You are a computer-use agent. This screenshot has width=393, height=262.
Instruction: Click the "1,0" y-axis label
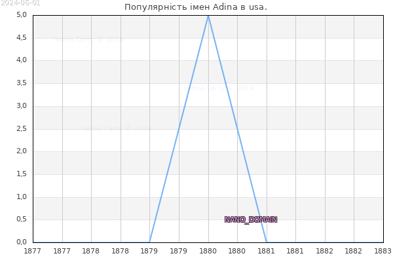point(22,196)
